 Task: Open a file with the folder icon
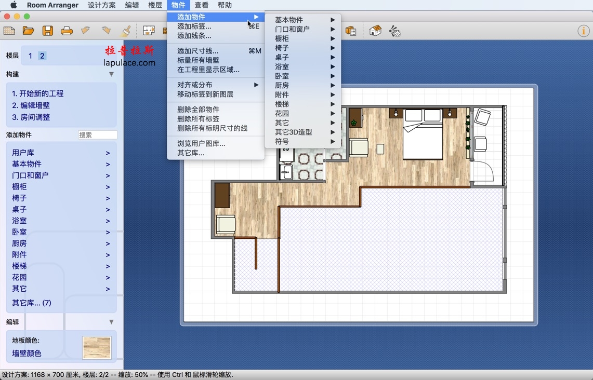pyautogui.click(x=29, y=31)
